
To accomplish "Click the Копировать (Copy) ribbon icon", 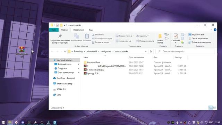I will pos(76,36).
